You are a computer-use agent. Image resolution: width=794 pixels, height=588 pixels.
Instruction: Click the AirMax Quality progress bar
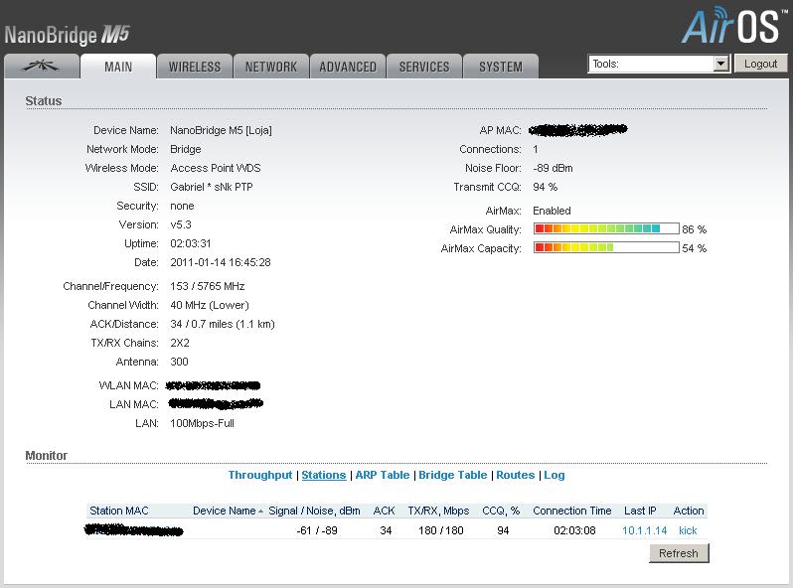(606, 228)
